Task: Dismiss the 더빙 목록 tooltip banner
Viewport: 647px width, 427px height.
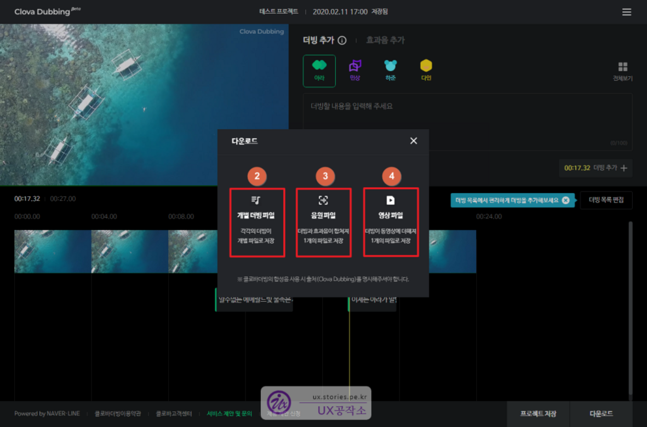Action: (565, 200)
